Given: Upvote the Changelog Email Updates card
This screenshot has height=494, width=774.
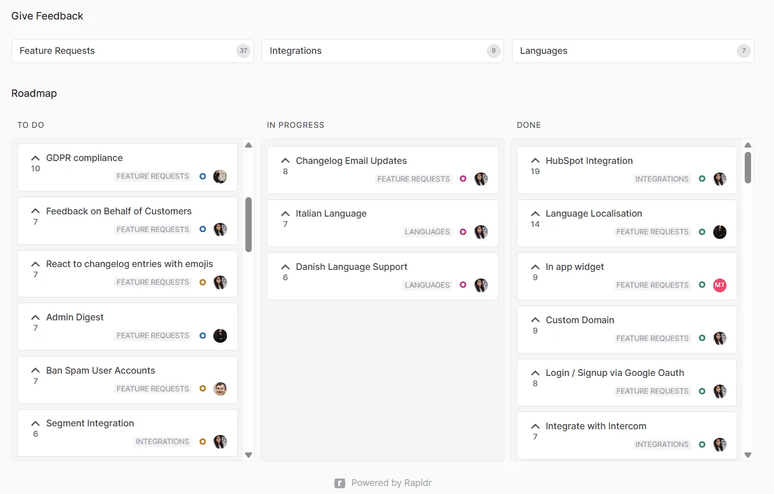Looking at the screenshot, I should [286, 161].
